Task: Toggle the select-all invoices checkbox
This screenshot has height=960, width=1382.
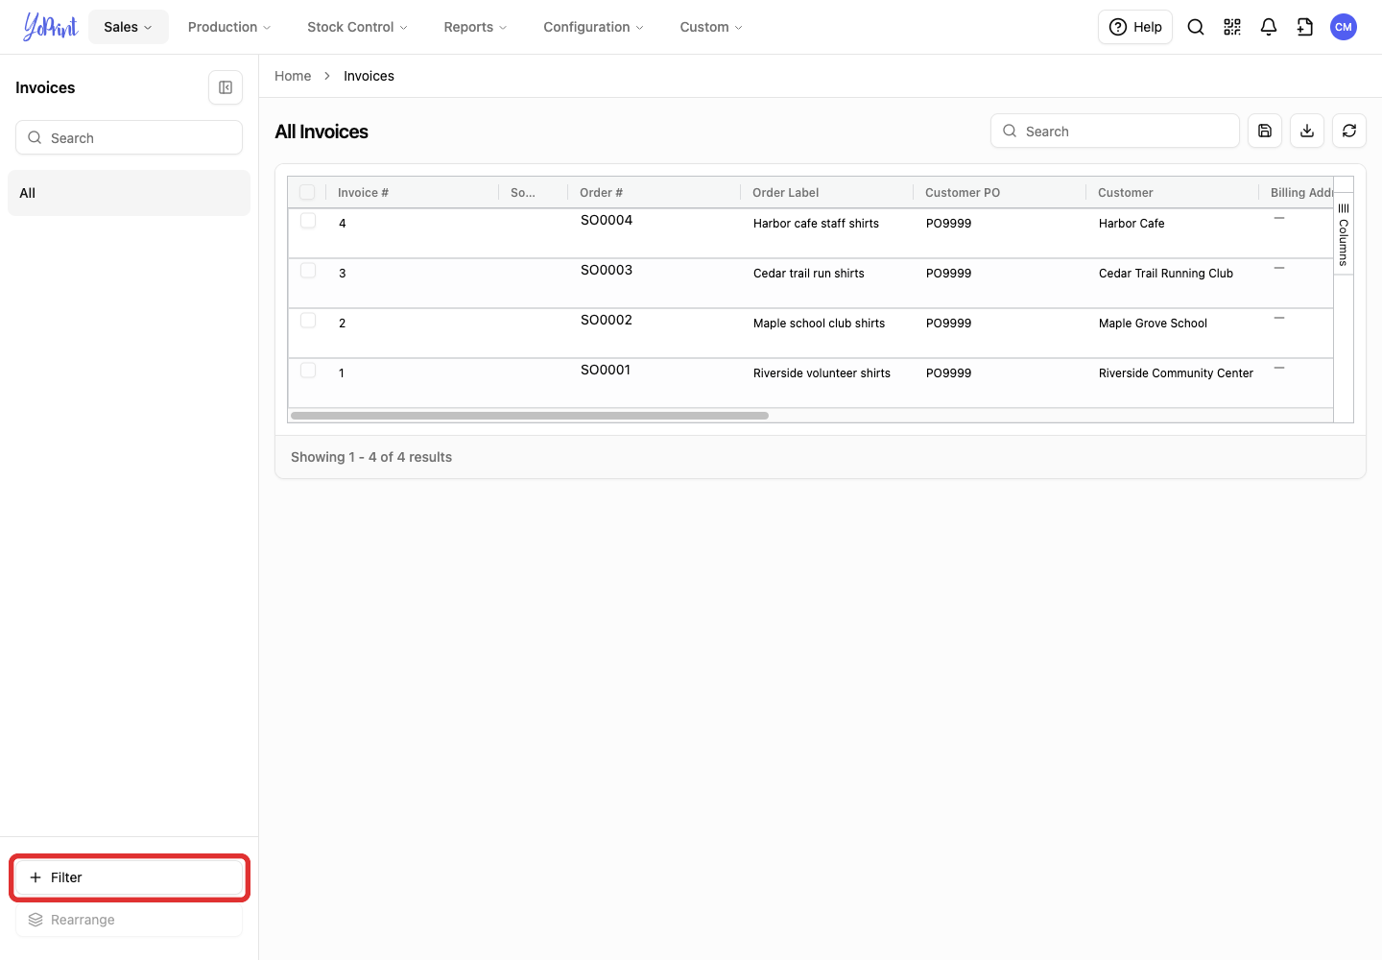Action: pos(307,192)
